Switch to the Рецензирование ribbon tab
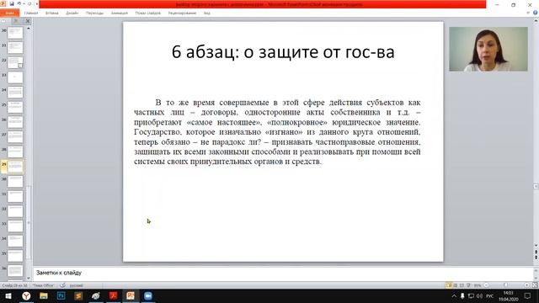 (182, 13)
